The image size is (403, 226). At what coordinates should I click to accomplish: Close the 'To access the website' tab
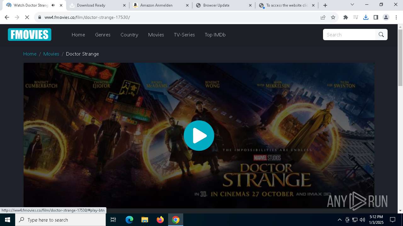(x=313, y=5)
